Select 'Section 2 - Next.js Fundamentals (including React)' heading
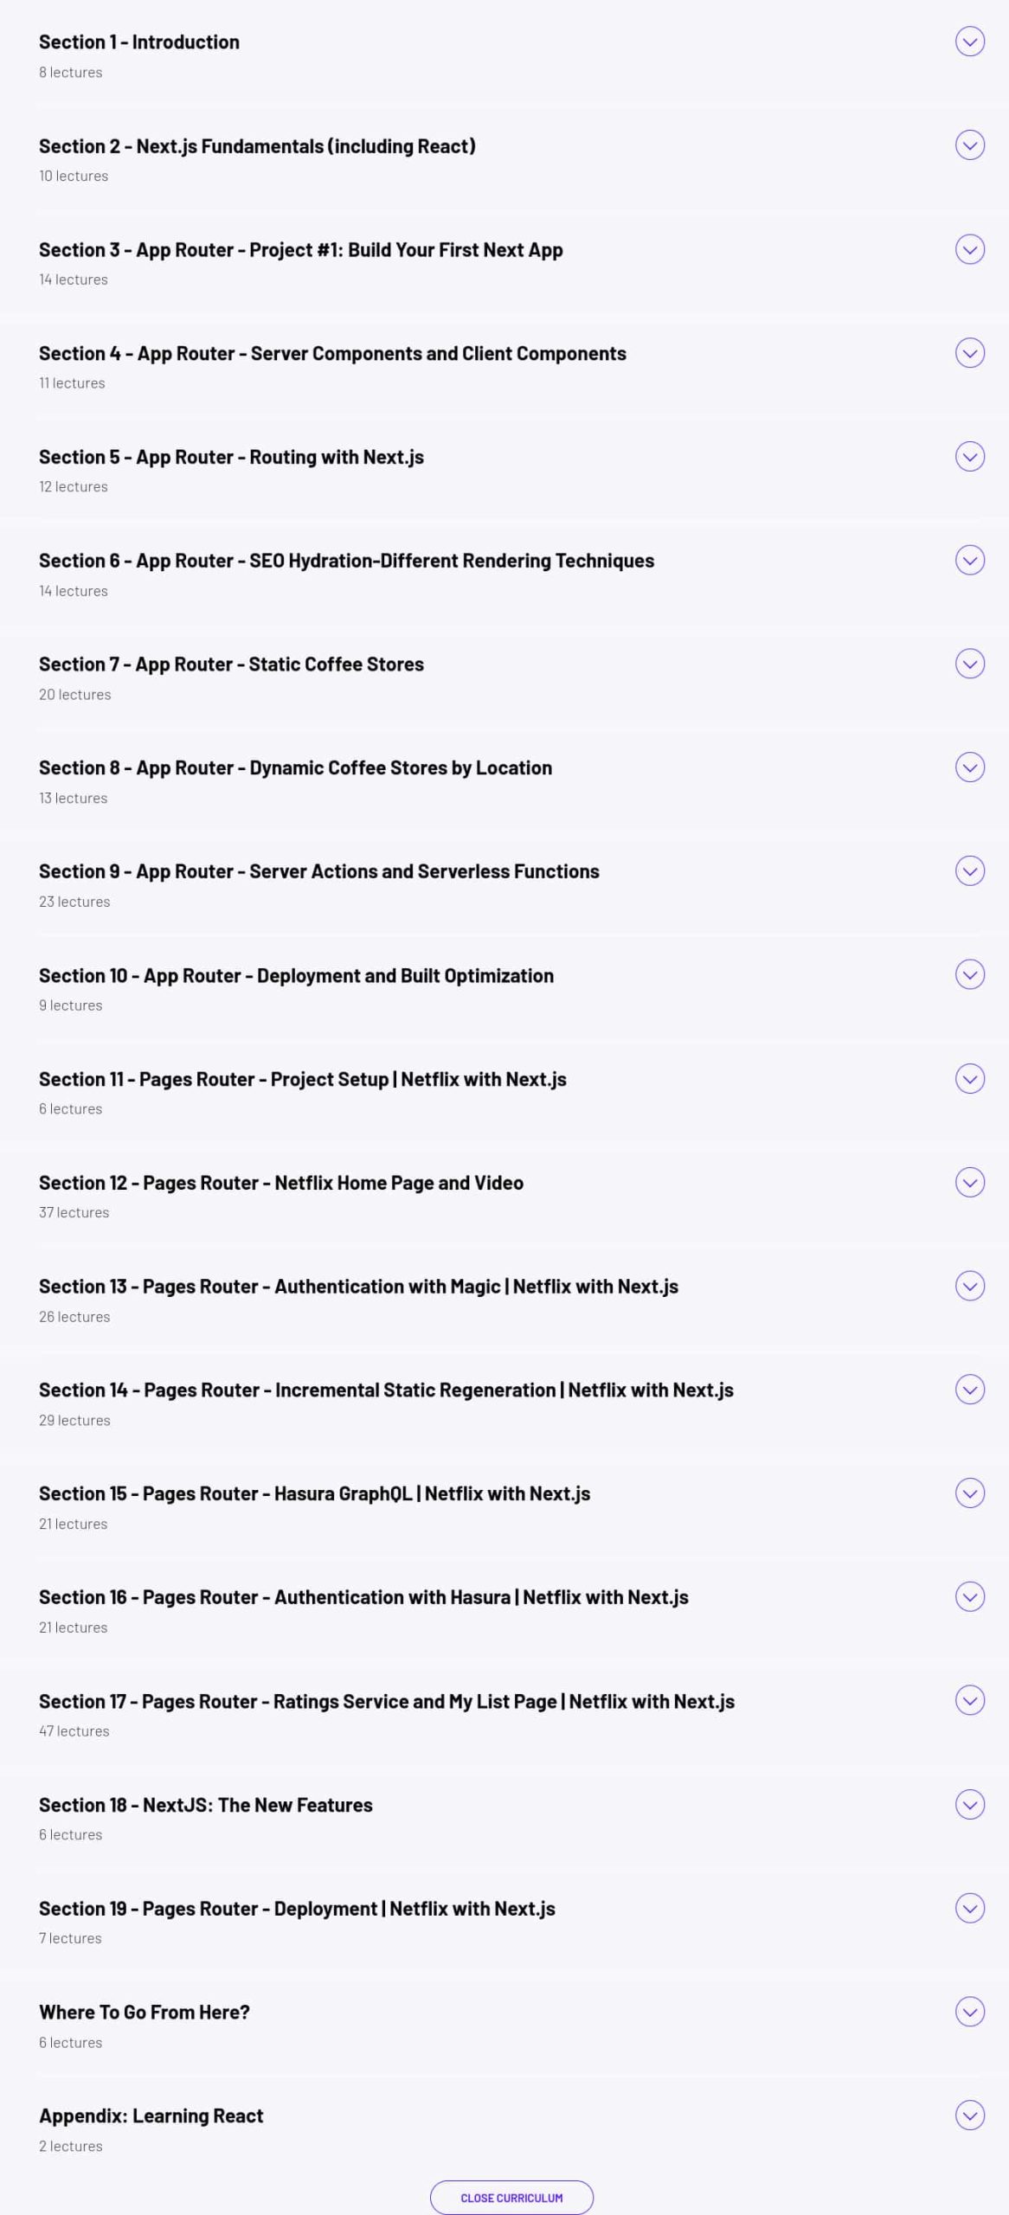Viewport: 1009px width, 2215px height. coord(257,146)
